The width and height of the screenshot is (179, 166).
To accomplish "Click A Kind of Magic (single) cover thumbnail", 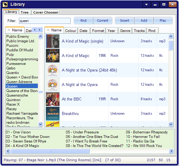I will point(53,41).
